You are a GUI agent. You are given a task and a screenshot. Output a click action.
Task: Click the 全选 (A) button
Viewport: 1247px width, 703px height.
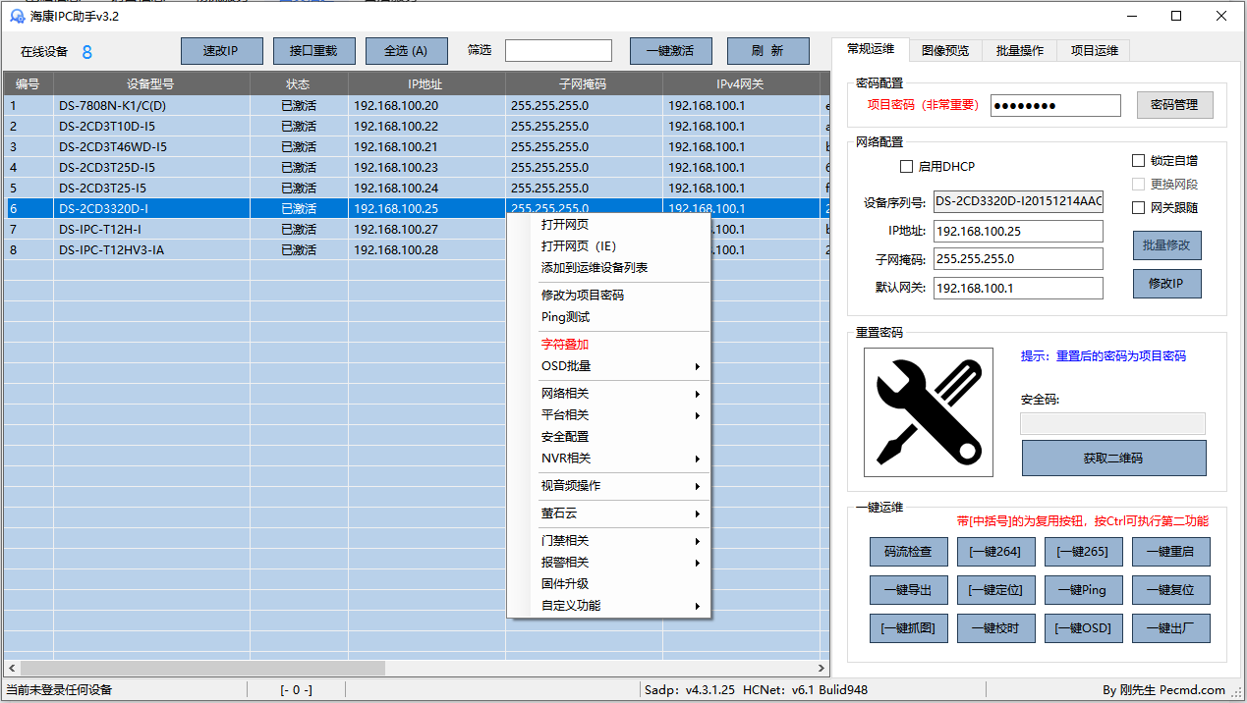tap(407, 51)
